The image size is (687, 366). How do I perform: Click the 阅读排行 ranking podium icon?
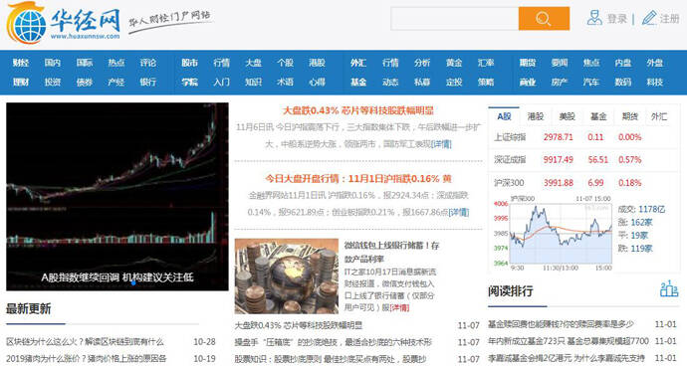click(669, 289)
